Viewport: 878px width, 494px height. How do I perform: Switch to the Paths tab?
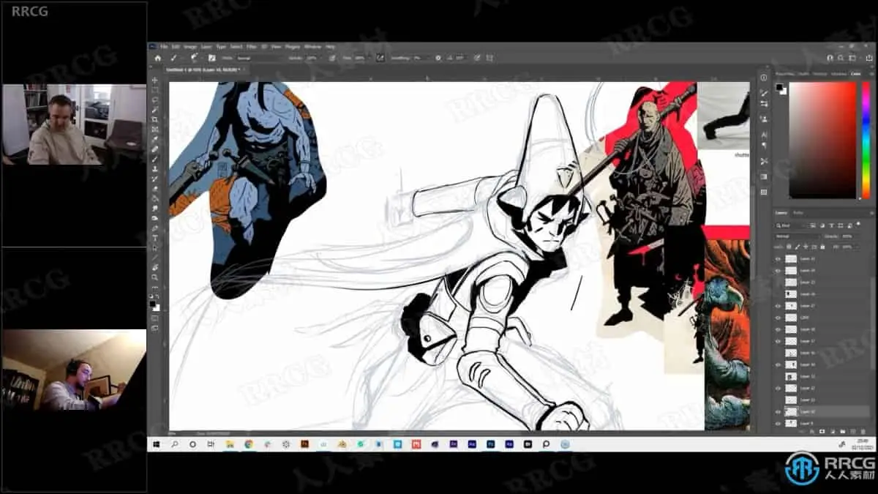pos(798,213)
